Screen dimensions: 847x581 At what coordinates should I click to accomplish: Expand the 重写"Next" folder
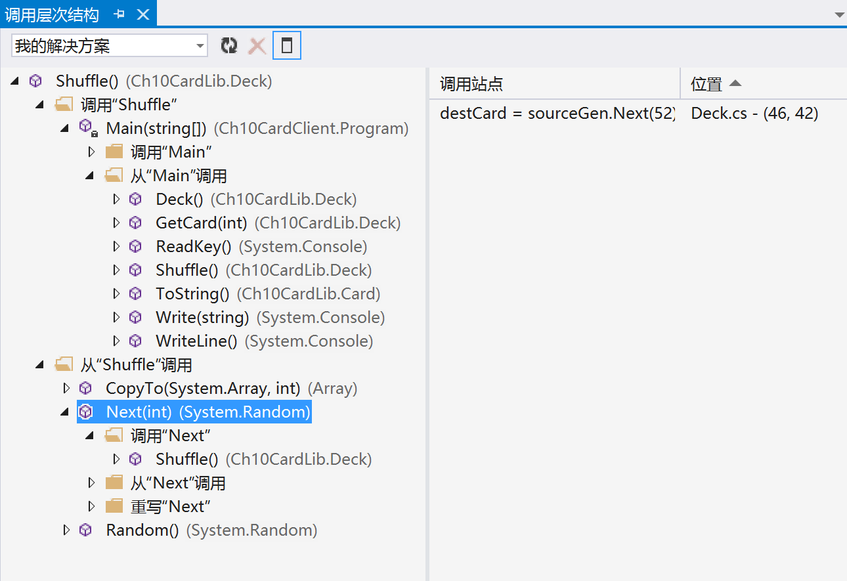(91, 506)
